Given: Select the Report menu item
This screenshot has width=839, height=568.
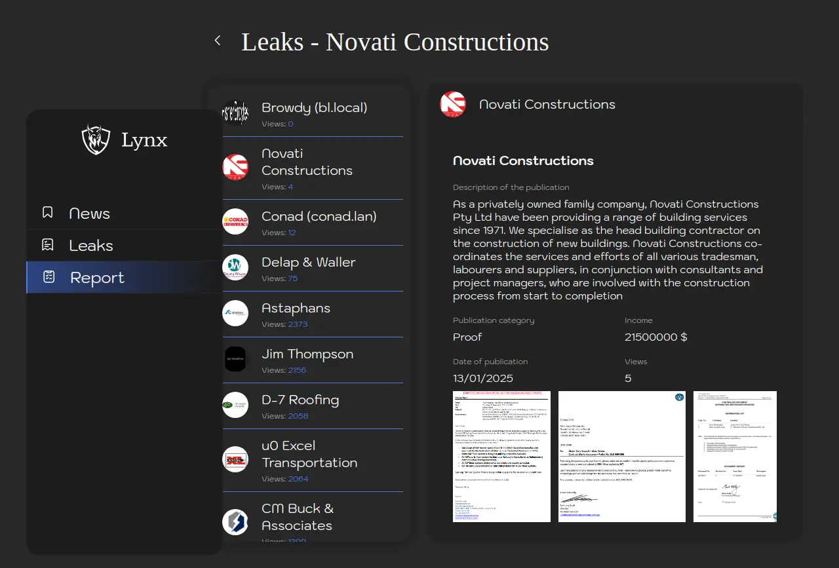Looking at the screenshot, I should point(97,278).
